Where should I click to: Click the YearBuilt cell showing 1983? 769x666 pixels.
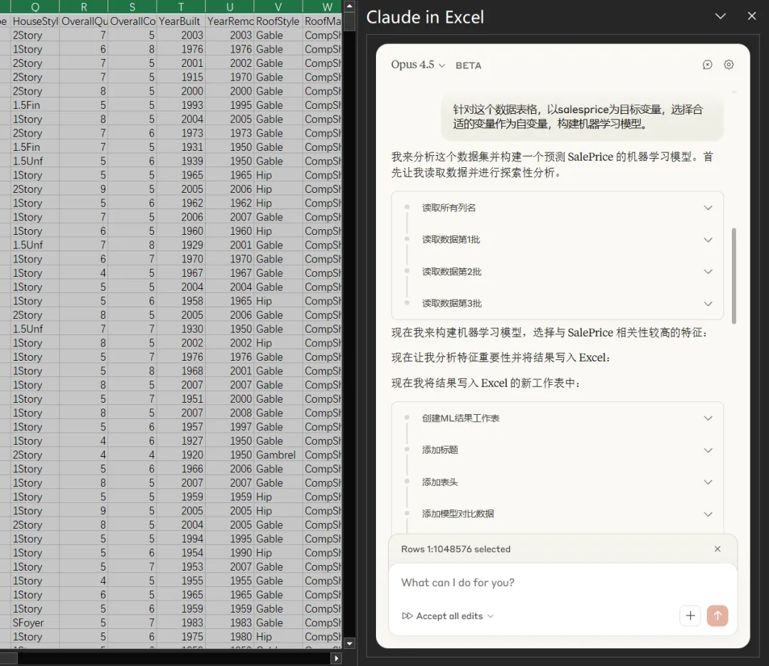point(181,623)
